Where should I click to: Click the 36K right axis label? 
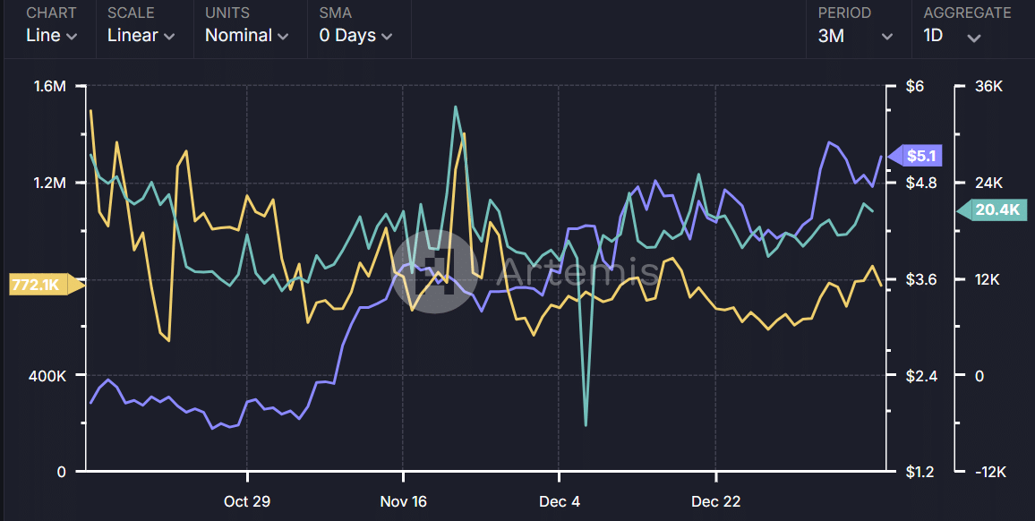pyautogui.click(x=989, y=87)
